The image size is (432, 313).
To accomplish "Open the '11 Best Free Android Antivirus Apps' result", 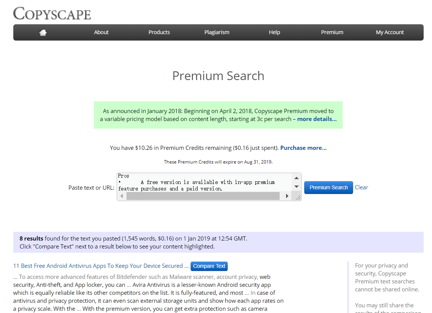I will (101, 266).
